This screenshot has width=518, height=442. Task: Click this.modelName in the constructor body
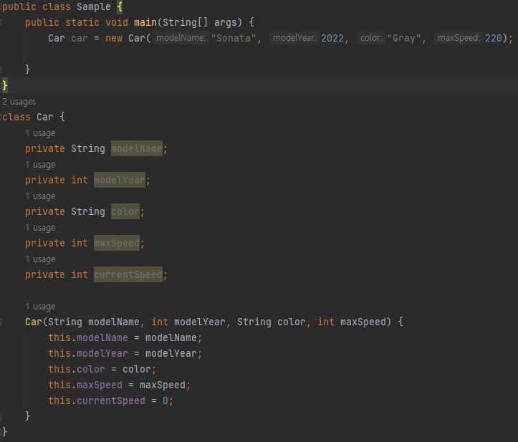[x=88, y=337]
